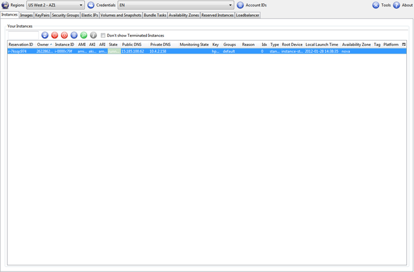
Task: Click the Regions globe icon
Action: (x=5, y=5)
